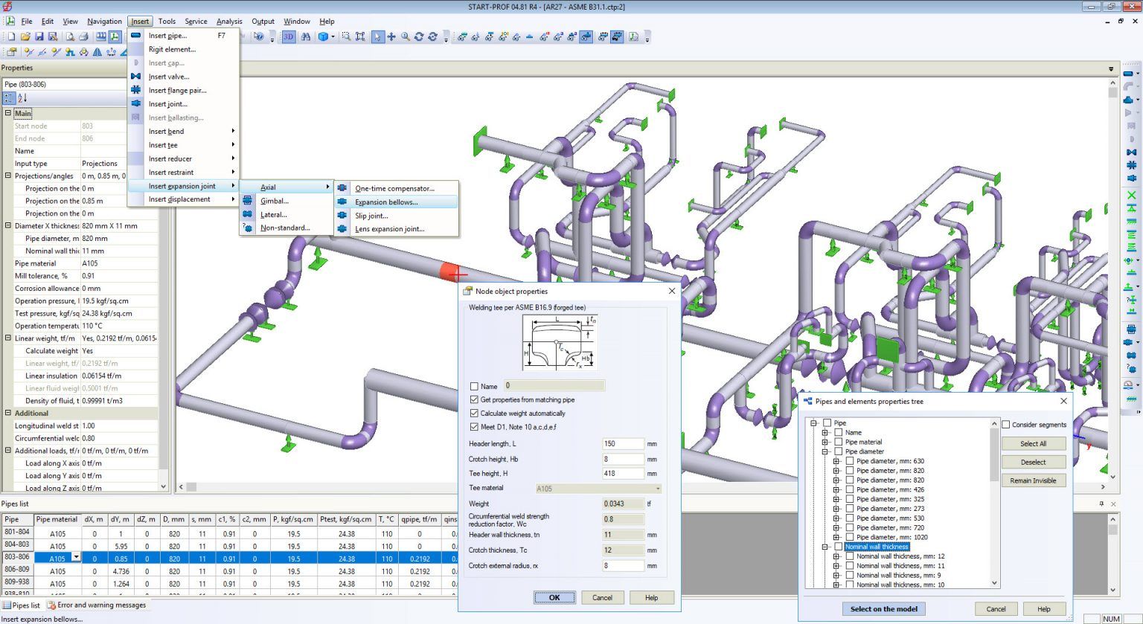Select the binoculars Find icon

(307, 36)
